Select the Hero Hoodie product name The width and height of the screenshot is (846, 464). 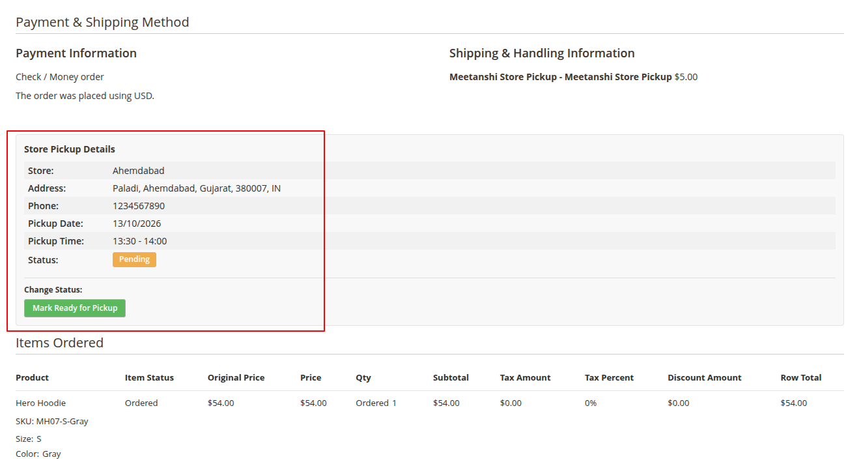[x=40, y=403]
